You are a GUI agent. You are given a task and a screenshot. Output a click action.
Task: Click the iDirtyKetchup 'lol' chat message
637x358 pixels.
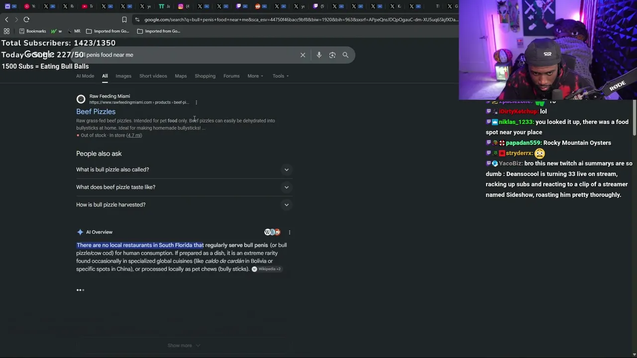coord(543,111)
